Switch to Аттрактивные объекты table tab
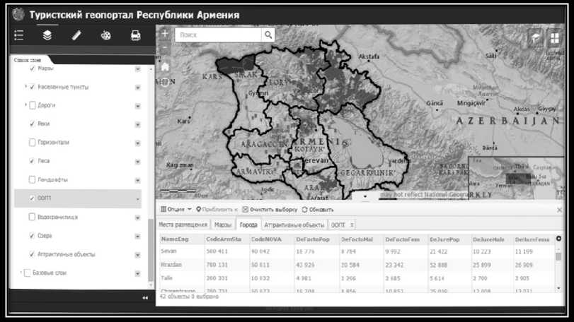This screenshot has width=574, height=322. pos(294,225)
